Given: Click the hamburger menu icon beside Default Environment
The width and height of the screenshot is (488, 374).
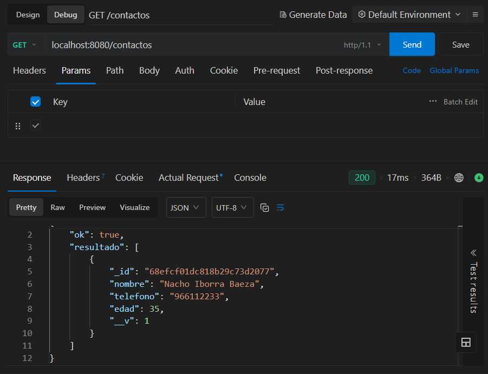Looking at the screenshot, I should click(x=475, y=15).
